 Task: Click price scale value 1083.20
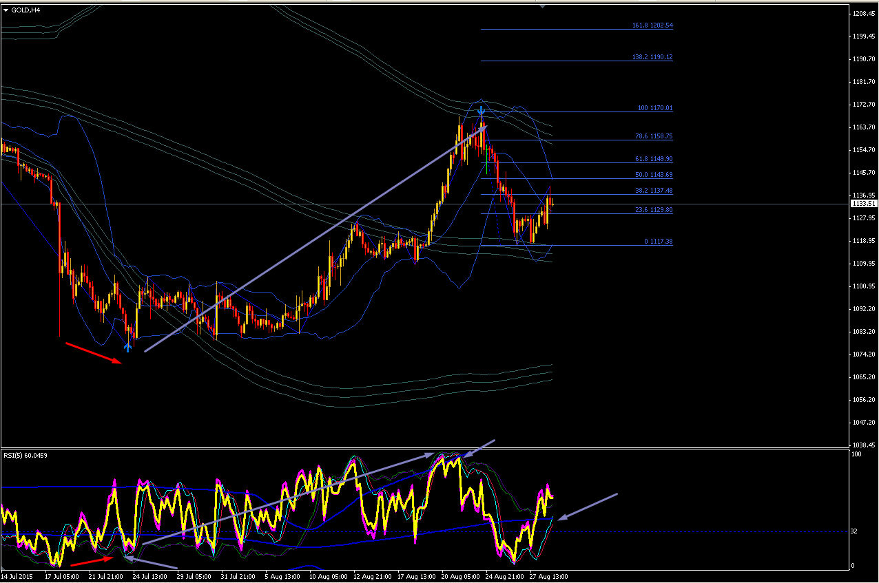pos(863,332)
